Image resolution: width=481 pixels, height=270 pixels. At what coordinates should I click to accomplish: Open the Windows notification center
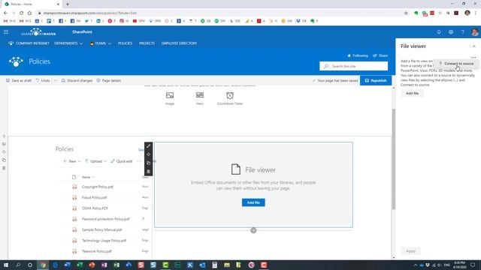point(473,265)
